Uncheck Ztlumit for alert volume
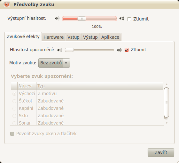 tap(127, 50)
